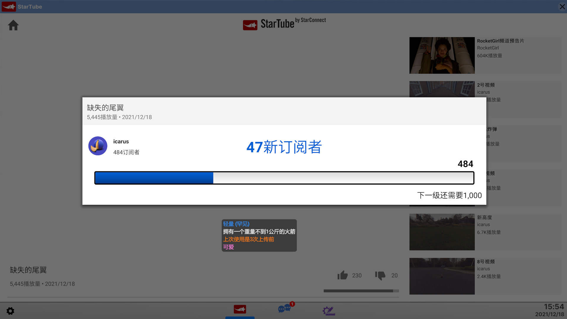Open StarTube tab in bottom bar
Viewport: 567px width, 319px height.
click(x=240, y=310)
